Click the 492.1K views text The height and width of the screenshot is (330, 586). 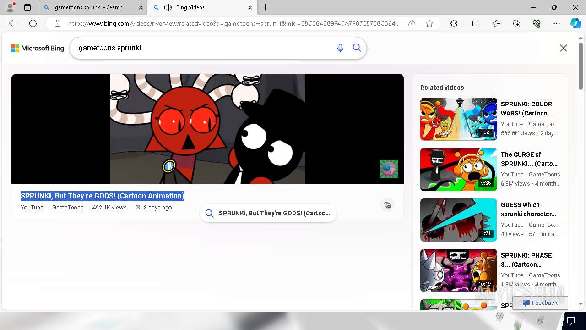pyautogui.click(x=109, y=208)
